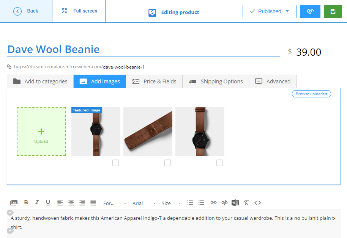Click the top plus handle beside description
The height and width of the screenshot is (238, 347).
pyautogui.click(x=10, y=213)
